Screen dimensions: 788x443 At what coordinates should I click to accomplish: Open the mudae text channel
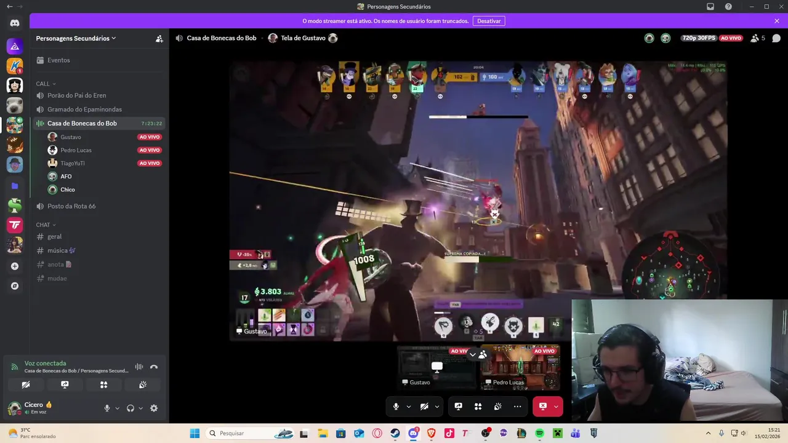[98, 278]
